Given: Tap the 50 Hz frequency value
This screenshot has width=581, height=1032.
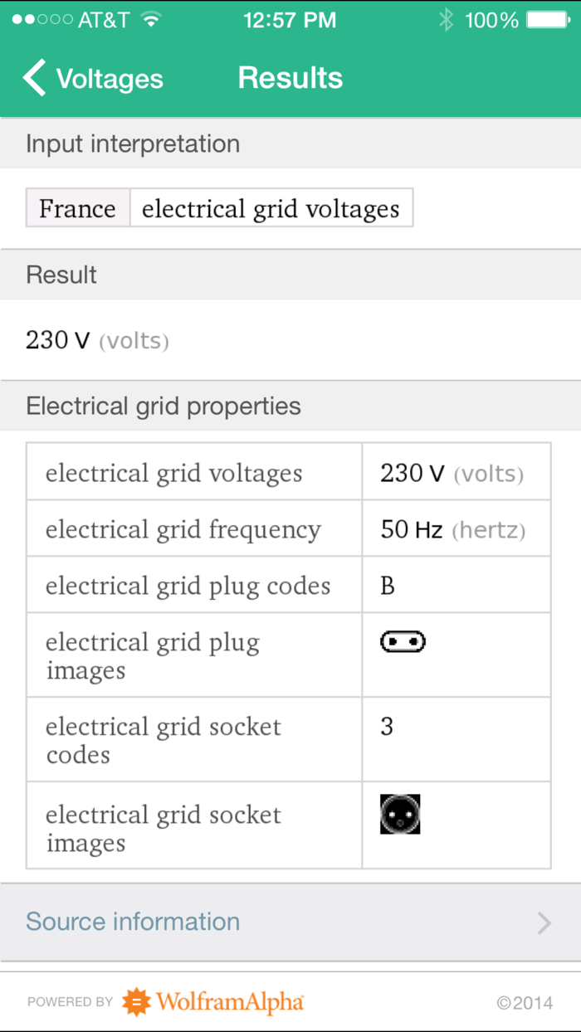Looking at the screenshot, I should tap(412, 529).
